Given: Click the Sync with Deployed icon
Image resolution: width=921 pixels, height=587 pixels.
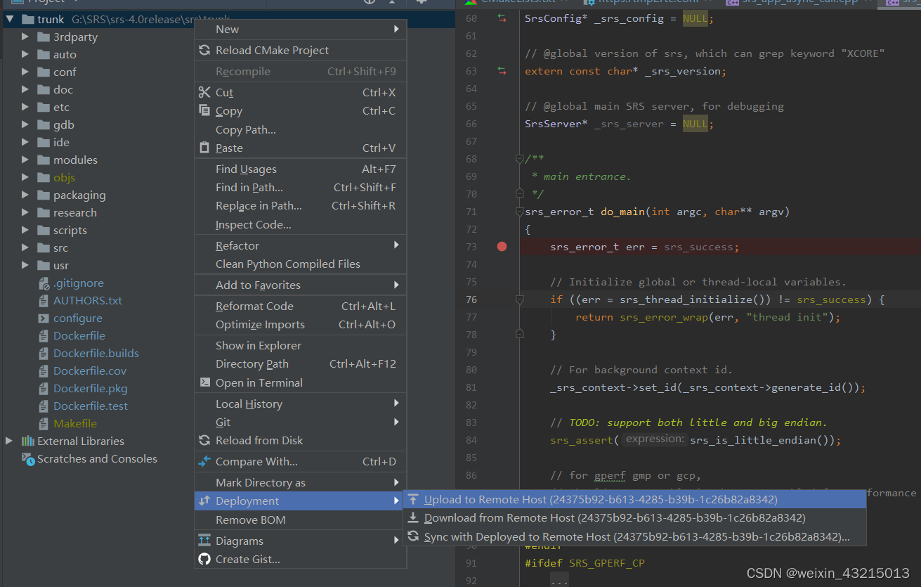Looking at the screenshot, I should 413,536.
